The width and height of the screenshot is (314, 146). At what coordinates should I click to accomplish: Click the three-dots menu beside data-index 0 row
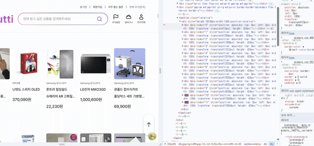click(x=164, y=25)
